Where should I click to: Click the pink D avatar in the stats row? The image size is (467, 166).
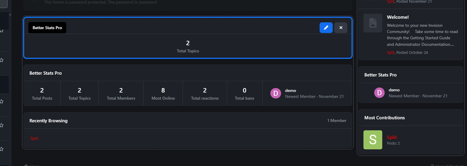(276, 93)
